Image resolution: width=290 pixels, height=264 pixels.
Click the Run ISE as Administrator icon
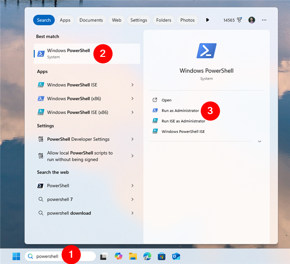coord(155,121)
